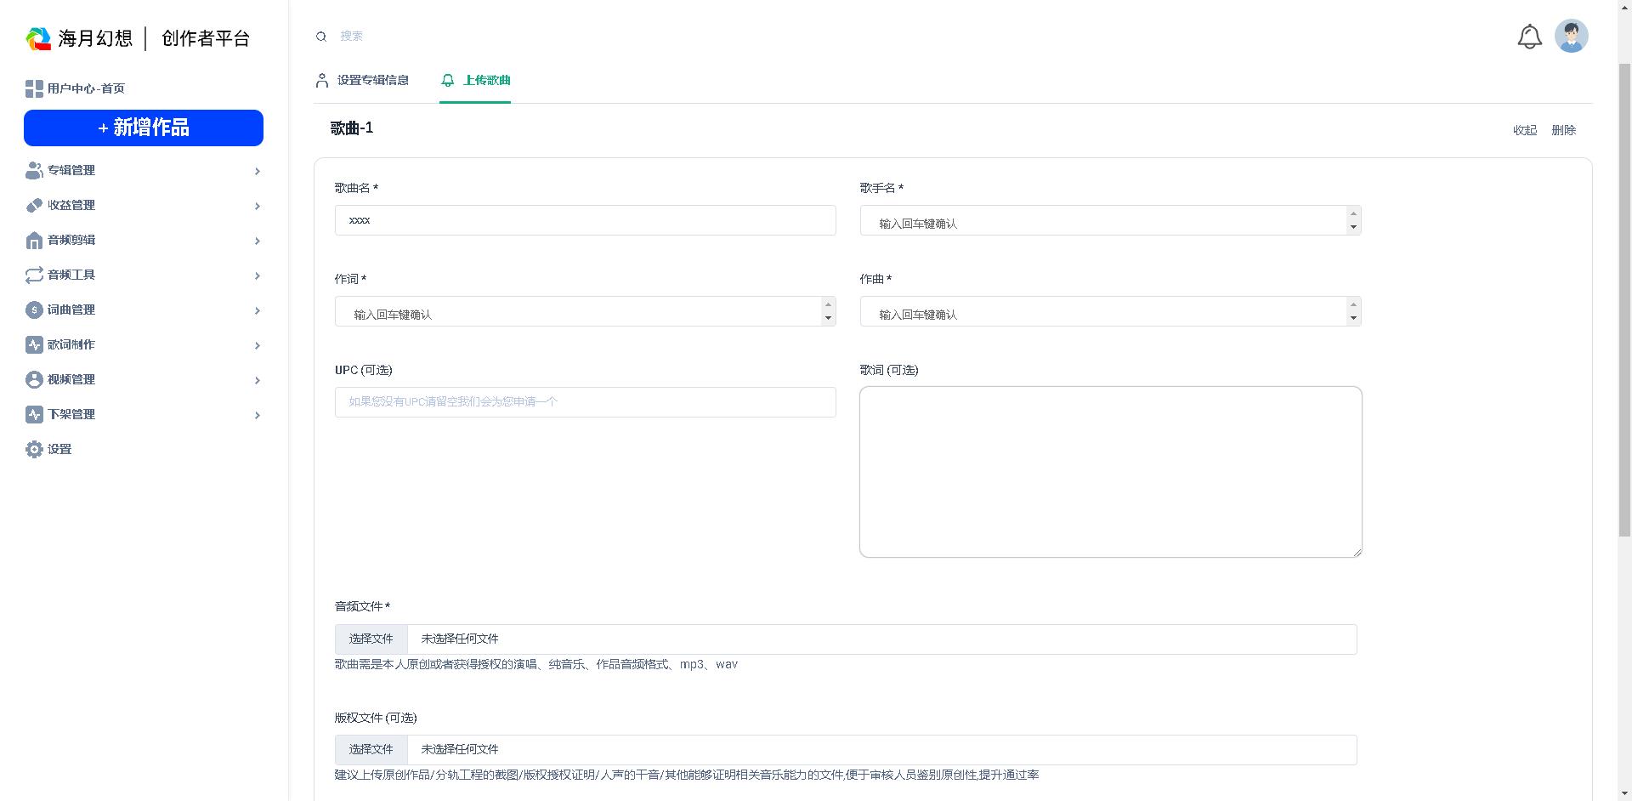The height and width of the screenshot is (801, 1632).
Task: Click the UPC input field
Action: [585, 402]
